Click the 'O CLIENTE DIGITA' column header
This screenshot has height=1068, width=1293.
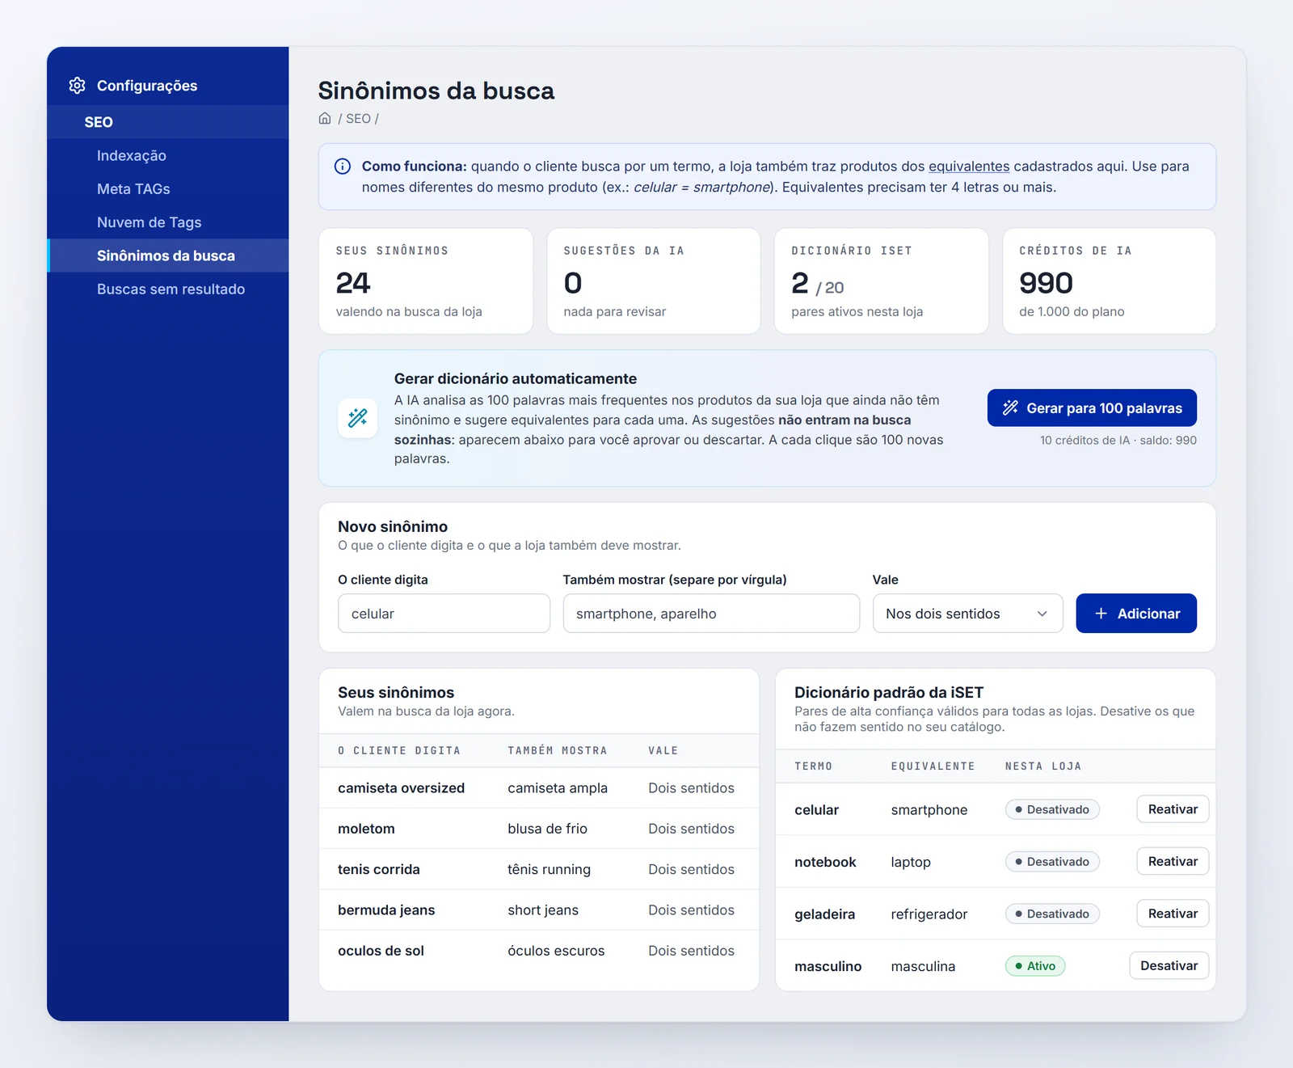pyautogui.click(x=399, y=751)
